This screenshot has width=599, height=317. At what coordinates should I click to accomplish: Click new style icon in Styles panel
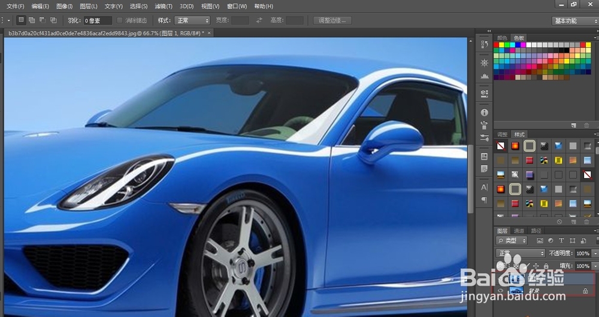(x=573, y=222)
